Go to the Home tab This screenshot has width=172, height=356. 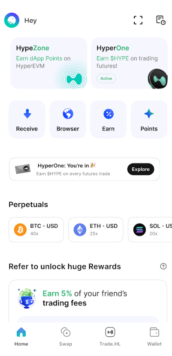point(21,337)
